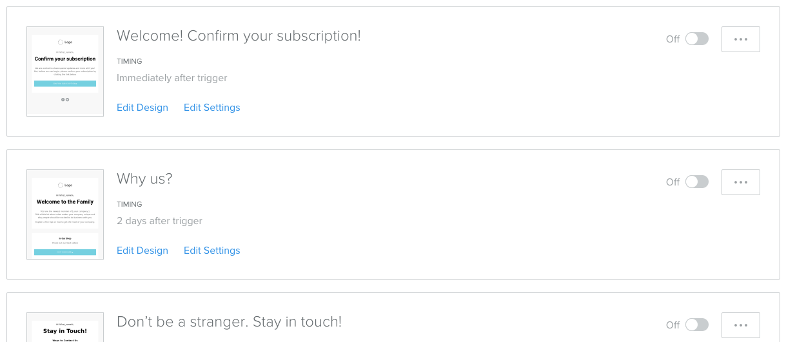Screen dimensions: 786x342
Task: Open Edit Settings for Why us? email
Action: point(212,251)
